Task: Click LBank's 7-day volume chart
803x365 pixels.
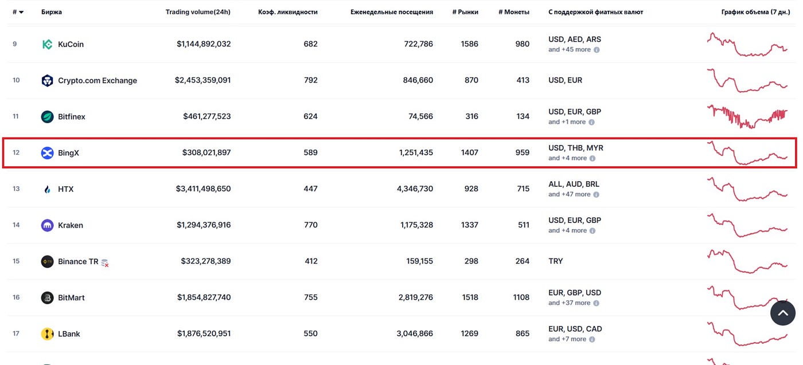Action: click(x=747, y=333)
